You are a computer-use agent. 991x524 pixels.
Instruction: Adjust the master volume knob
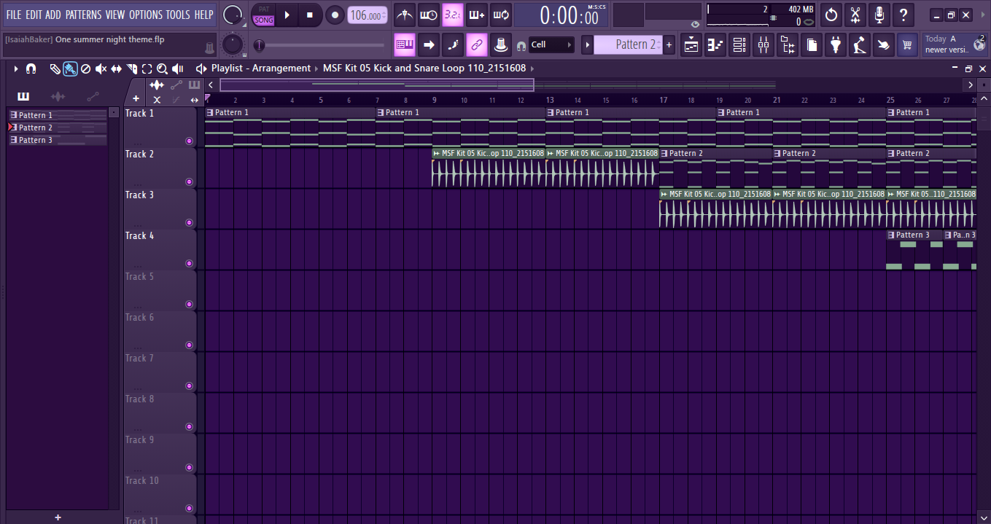[x=233, y=15]
